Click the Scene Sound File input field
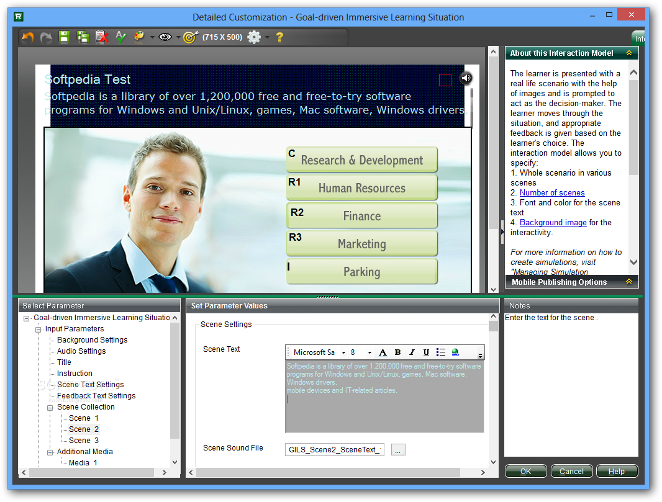The width and height of the screenshot is (662, 502). pos(334,450)
